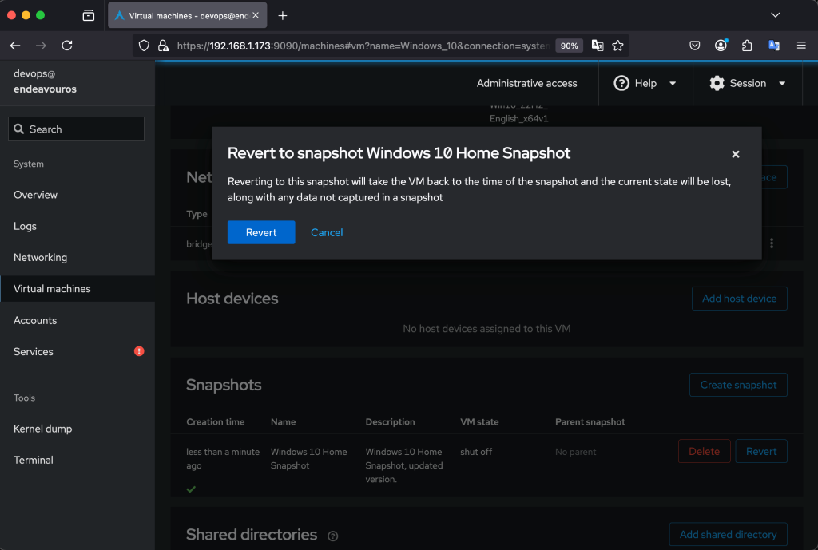
Task: Open the Accounts page
Action: 77,321
